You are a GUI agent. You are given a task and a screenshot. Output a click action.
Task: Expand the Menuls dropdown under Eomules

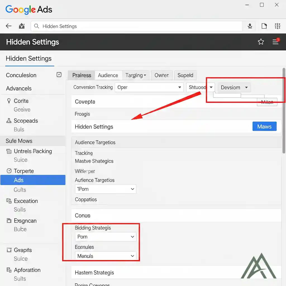click(x=105, y=256)
